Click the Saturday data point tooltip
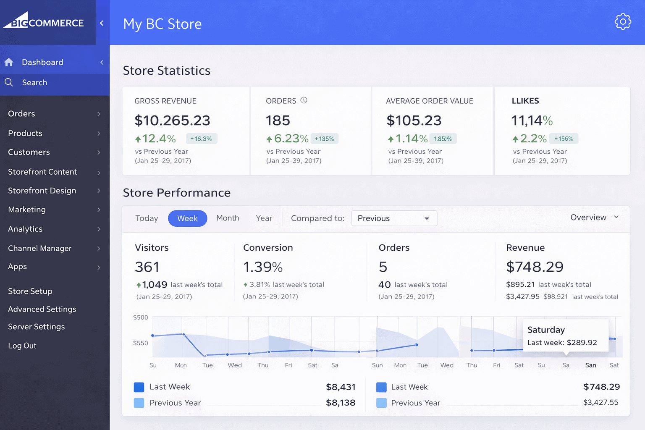 pos(566,336)
